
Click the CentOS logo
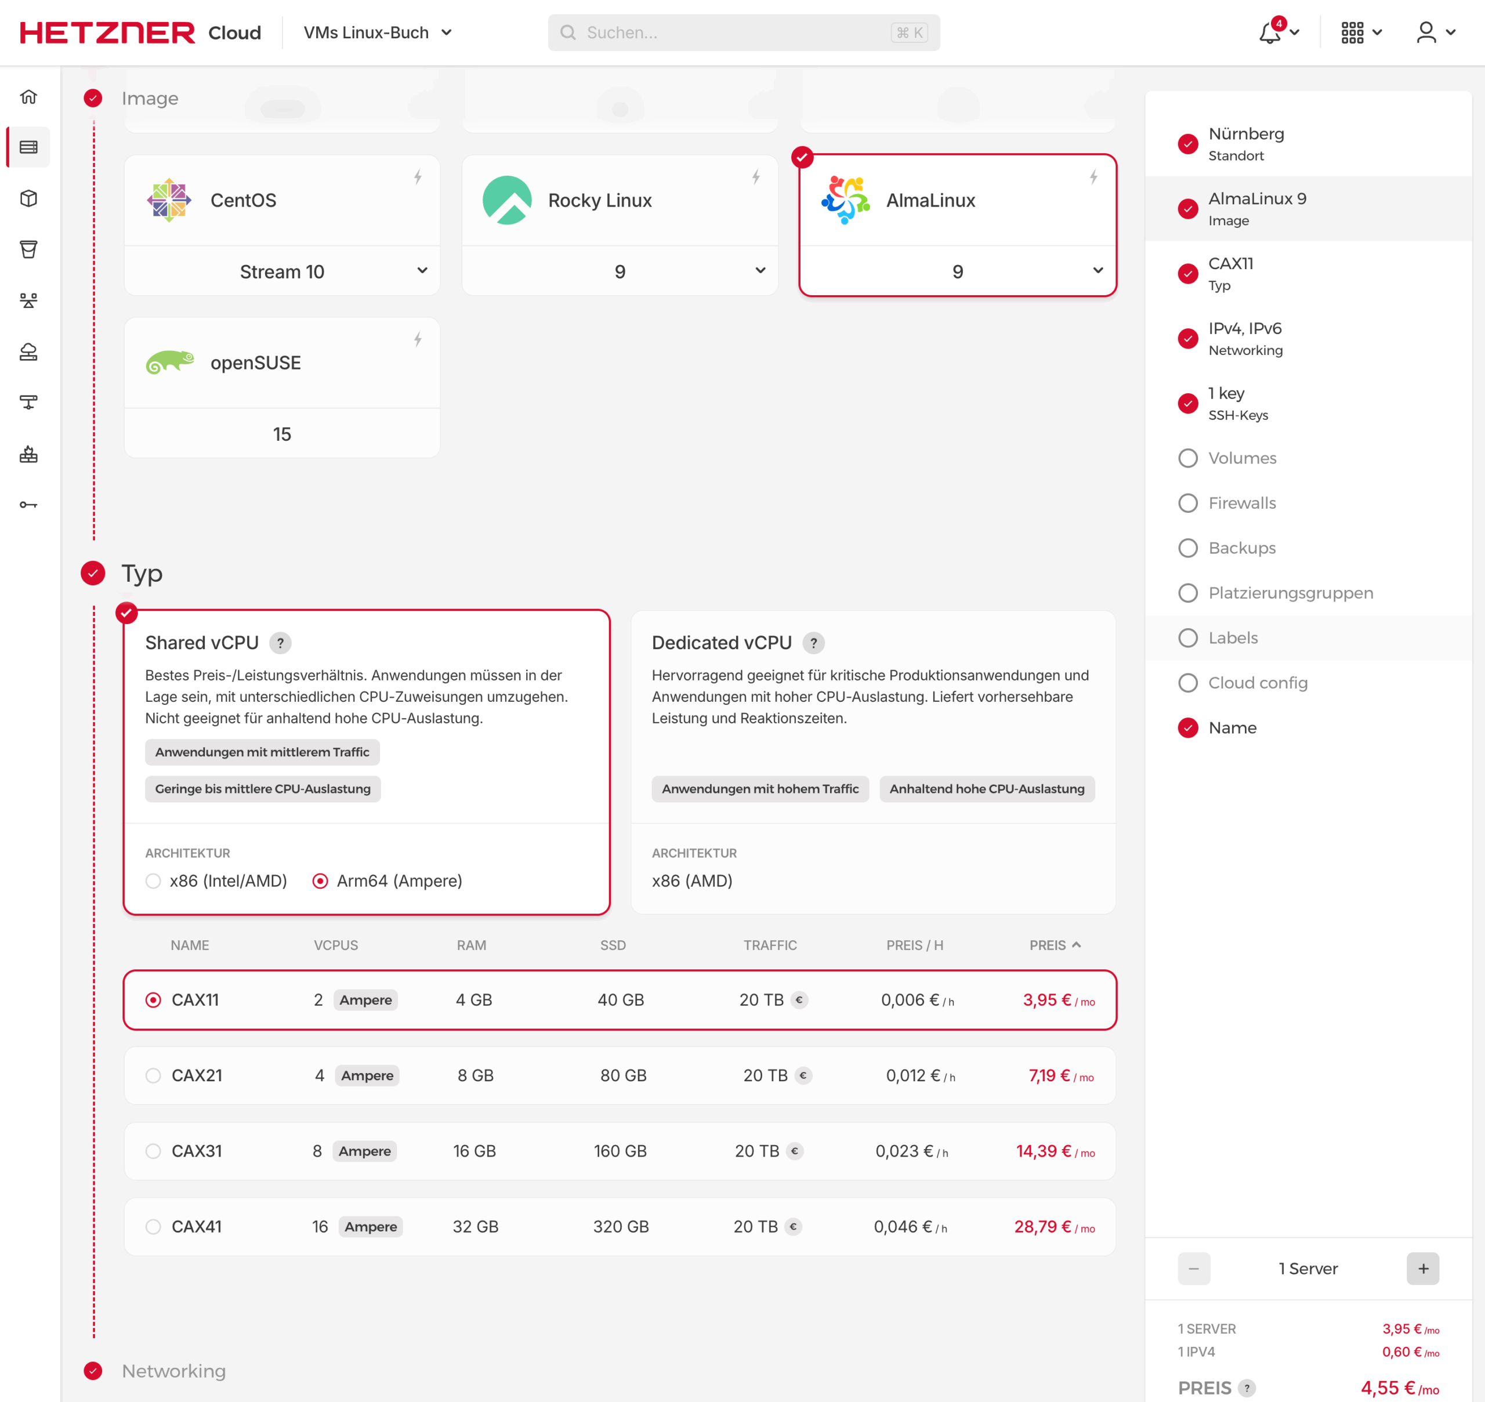click(x=169, y=200)
